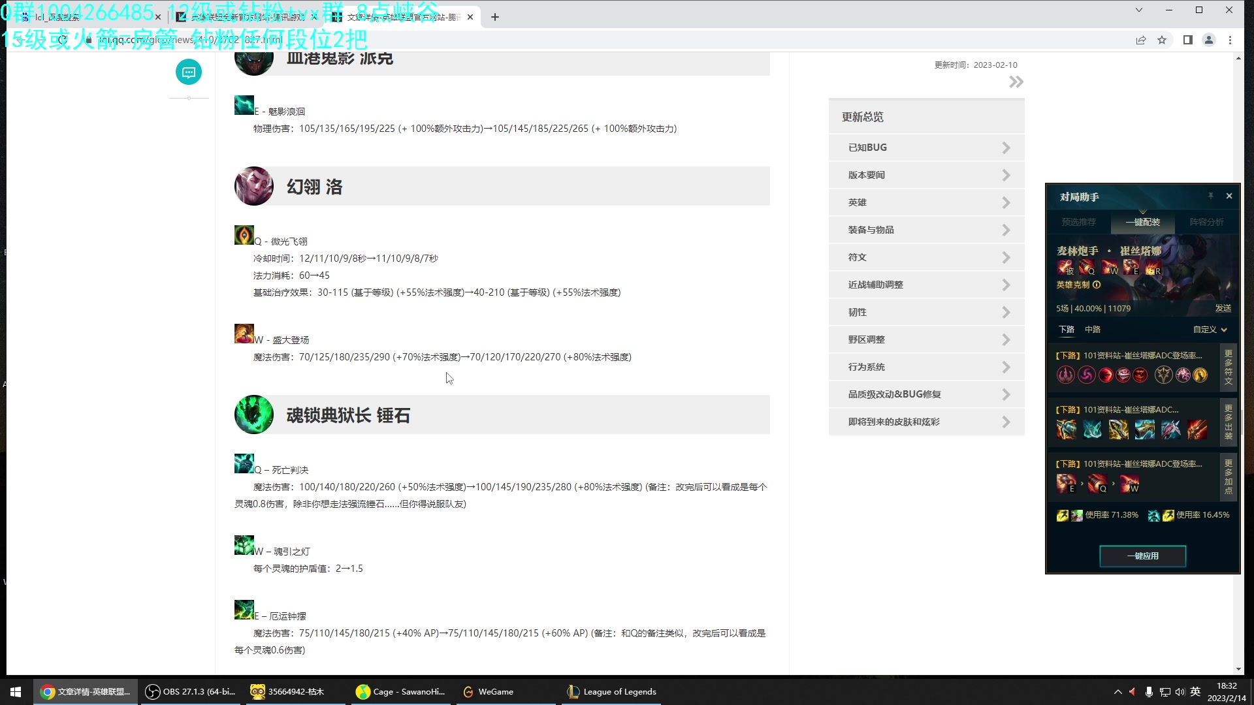Jump to 即将到来的皮肤和炫彩 section
Screen dimensions: 1254x705
926,422
